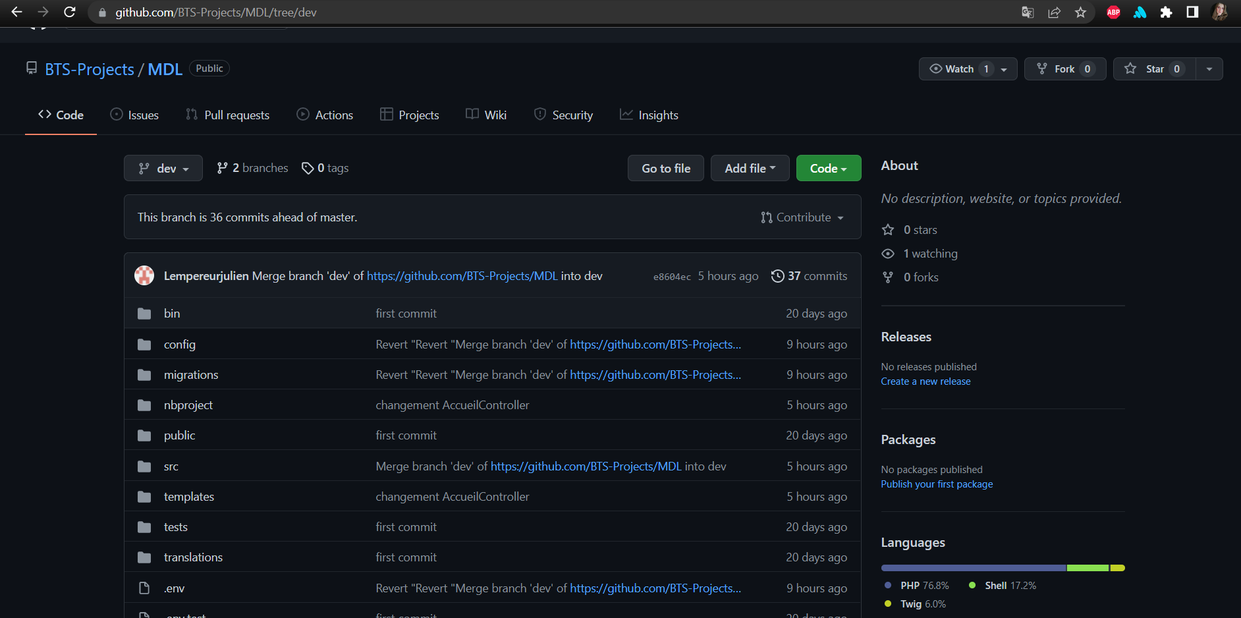Click the .env file icon

click(x=144, y=588)
